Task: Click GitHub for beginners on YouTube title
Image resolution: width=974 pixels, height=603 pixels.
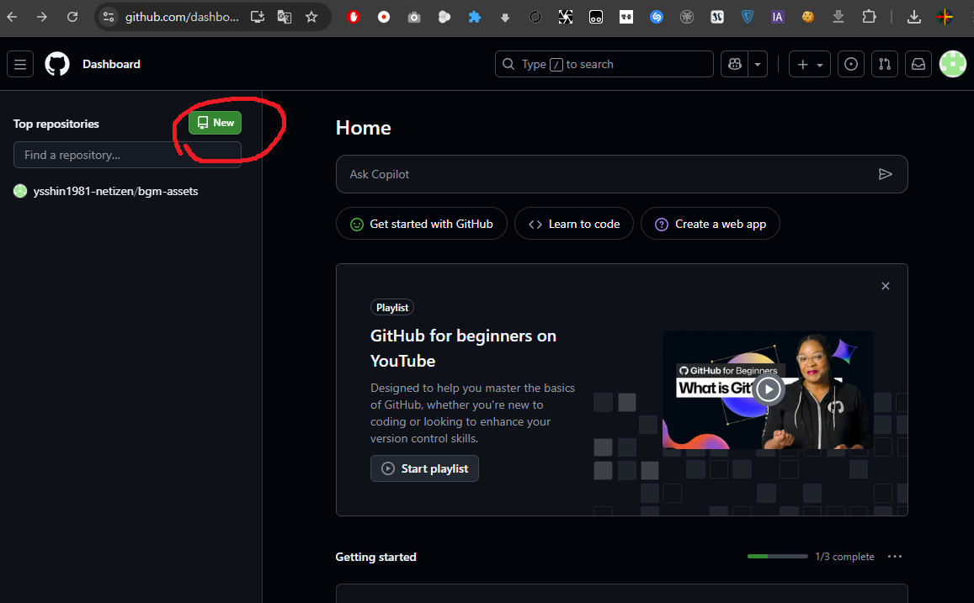Action: click(x=463, y=348)
